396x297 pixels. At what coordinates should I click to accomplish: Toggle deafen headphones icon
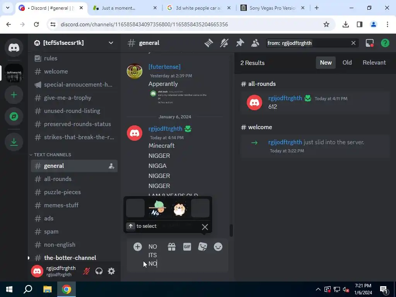(x=99, y=271)
